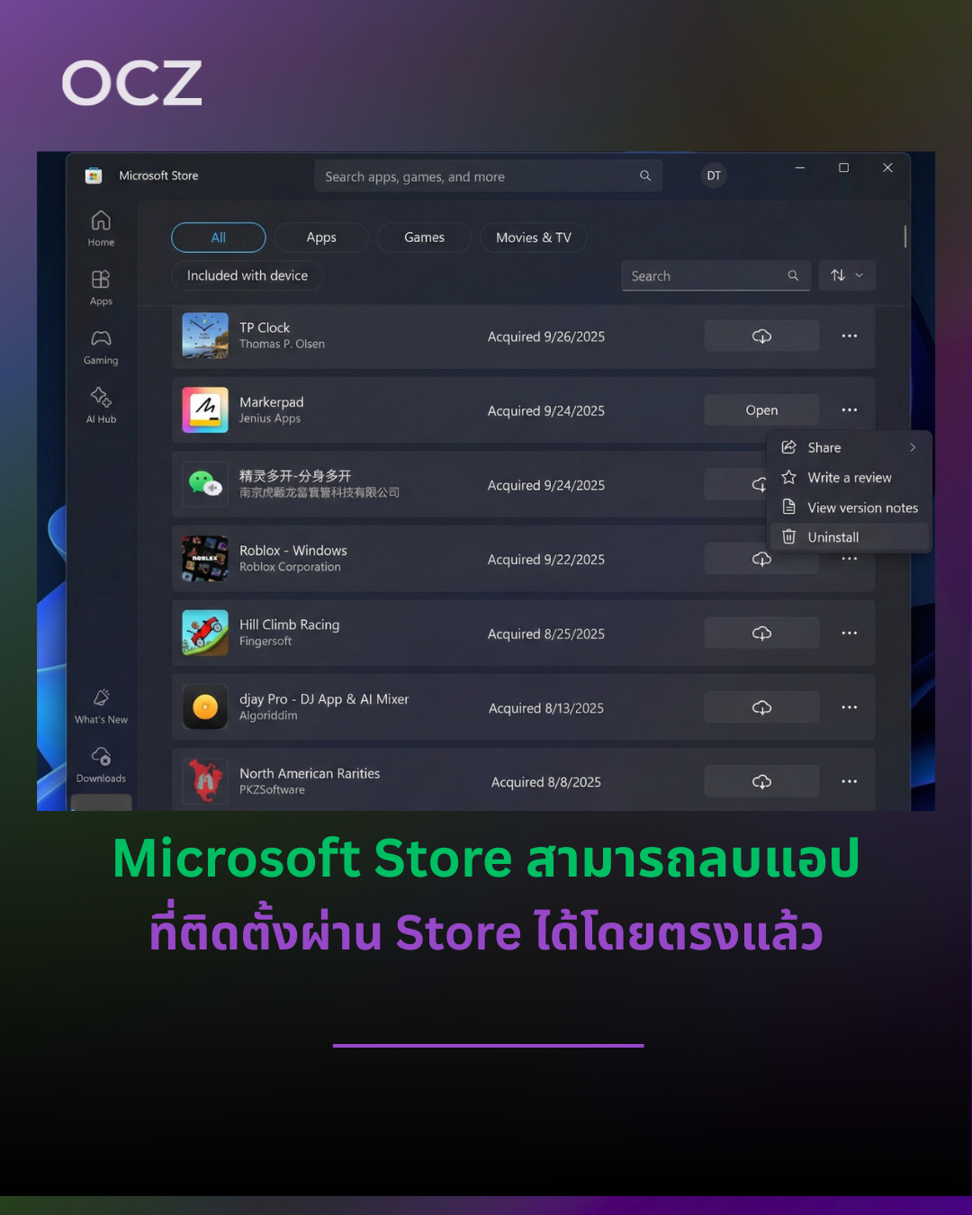972x1215 pixels.
Task: Click the DT profile account button
Action: (714, 175)
